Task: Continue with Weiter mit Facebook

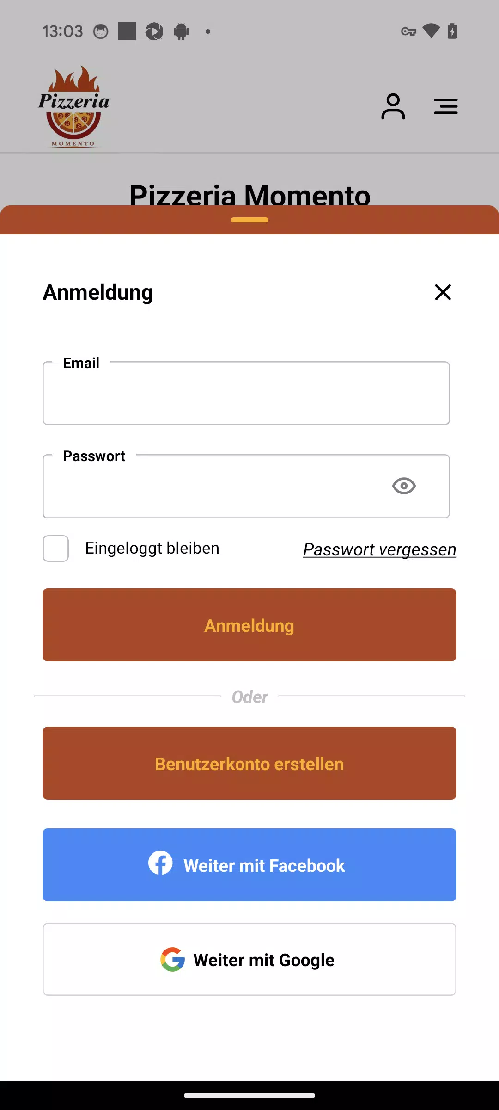Action: point(249,865)
